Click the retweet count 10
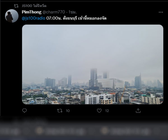 (x=68, y=111)
